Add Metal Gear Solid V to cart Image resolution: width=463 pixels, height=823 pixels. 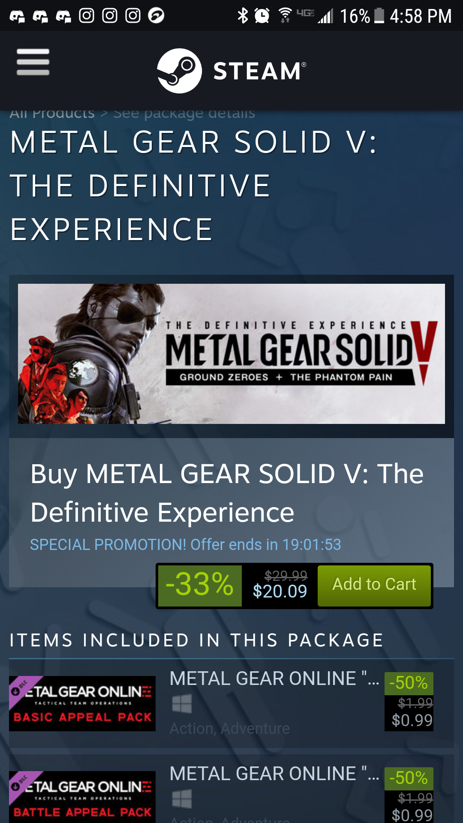[374, 585]
